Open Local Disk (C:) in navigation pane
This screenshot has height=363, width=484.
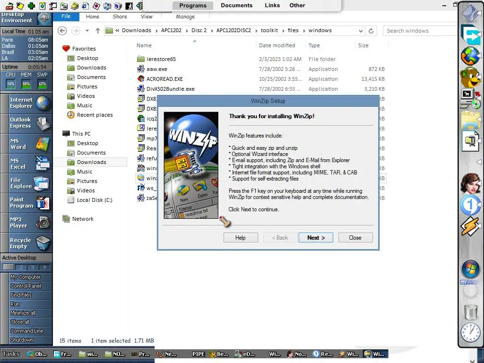[x=95, y=200]
